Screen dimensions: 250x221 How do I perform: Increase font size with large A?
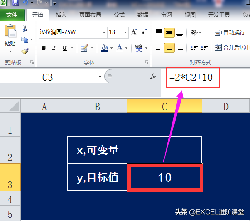click(x=134, y=32)
